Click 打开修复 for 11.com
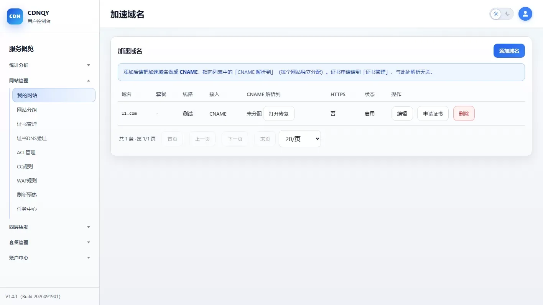543x305 pixels. coord(278,114)
